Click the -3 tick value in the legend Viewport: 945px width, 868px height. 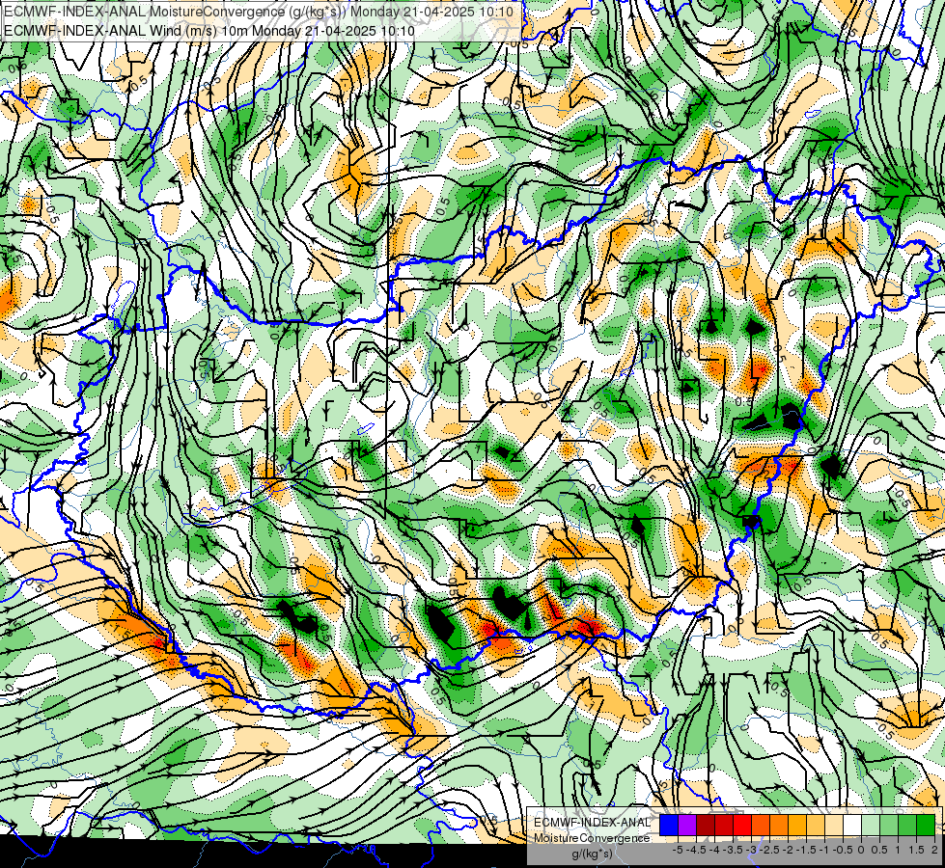click(751, 850)
